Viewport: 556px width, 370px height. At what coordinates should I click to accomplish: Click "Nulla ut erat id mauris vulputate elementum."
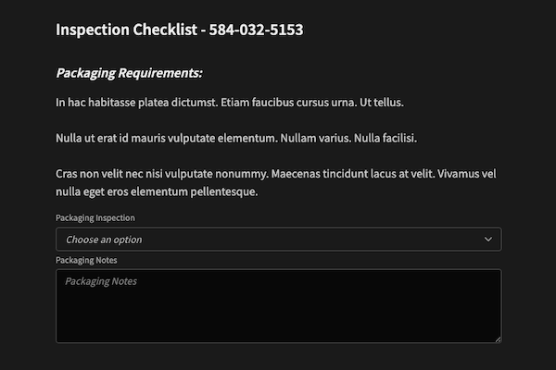167,138
